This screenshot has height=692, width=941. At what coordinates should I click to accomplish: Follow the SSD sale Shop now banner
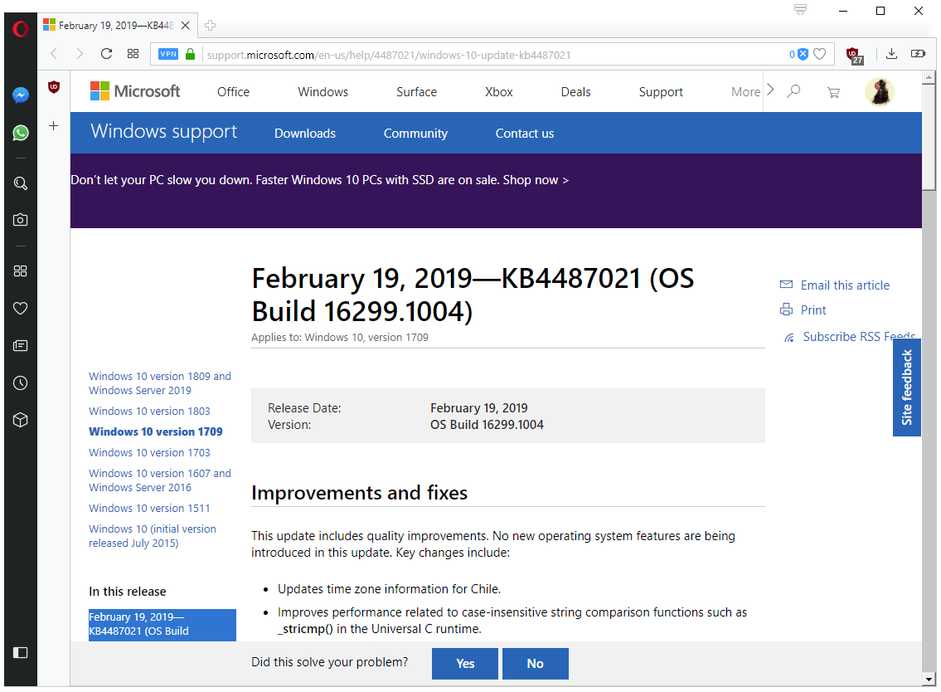[320, 180]
